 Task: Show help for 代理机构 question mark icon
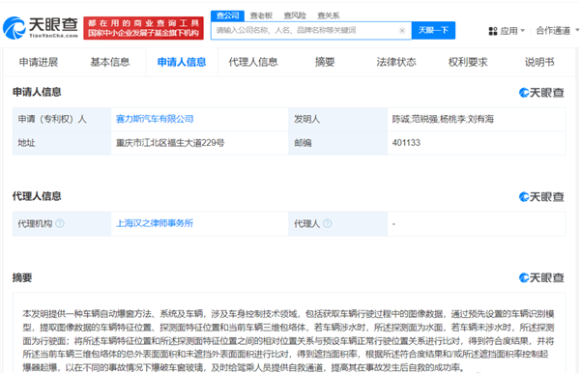[60, 223]
